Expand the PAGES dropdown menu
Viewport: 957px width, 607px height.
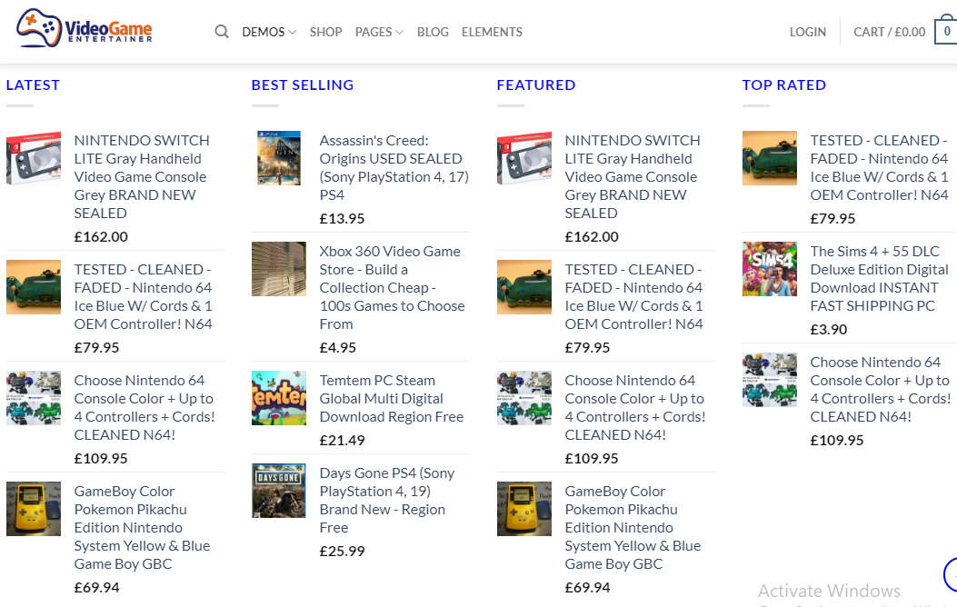coord(379,32)
